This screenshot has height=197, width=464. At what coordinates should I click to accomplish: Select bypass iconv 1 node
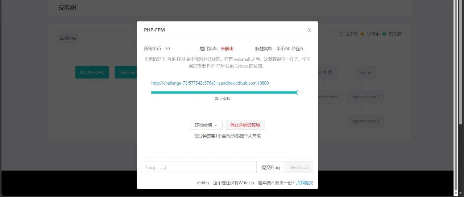tap(366, 97)
